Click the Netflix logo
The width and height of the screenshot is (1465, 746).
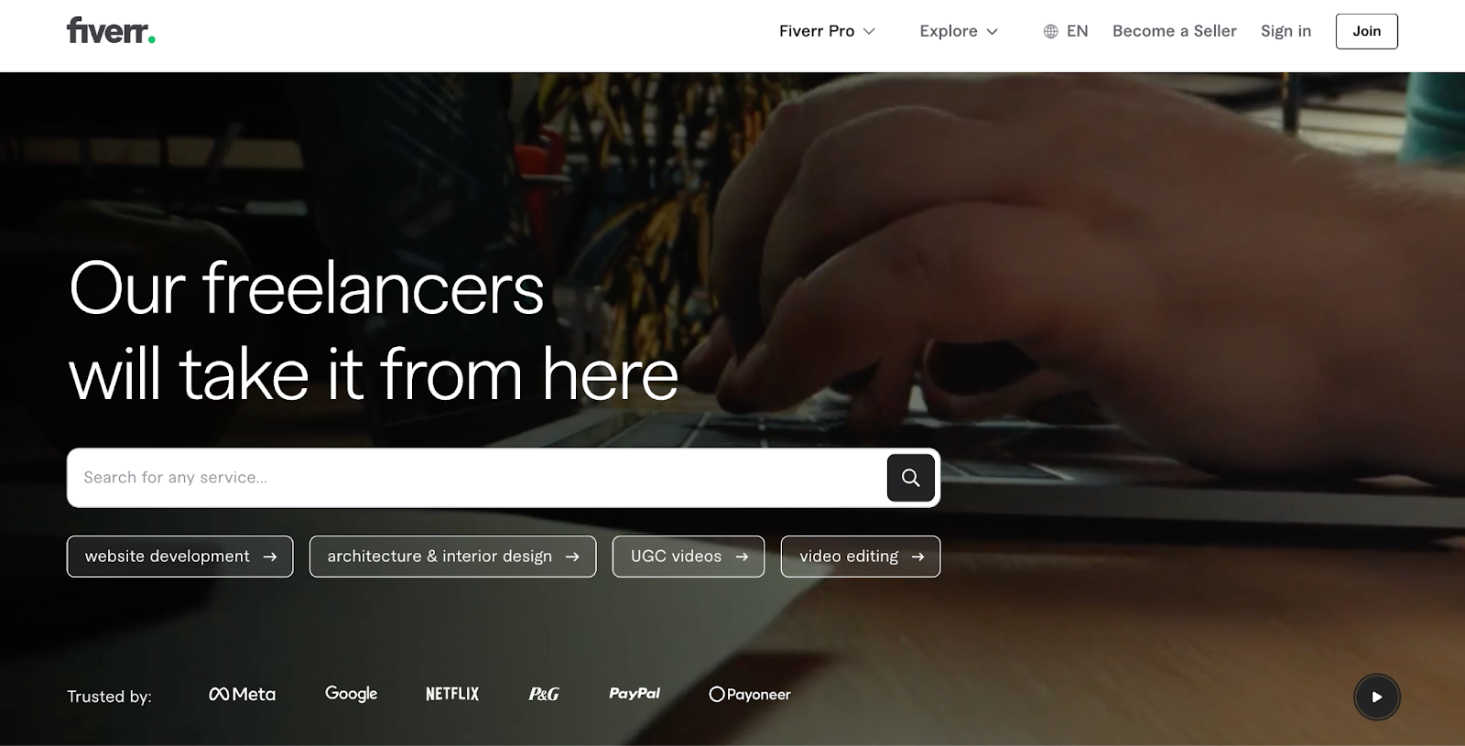click(x=452, y=694)
